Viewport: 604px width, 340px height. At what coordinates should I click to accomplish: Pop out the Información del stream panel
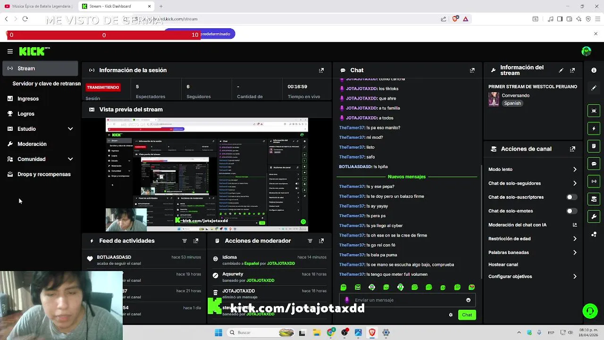coord(572,70)
